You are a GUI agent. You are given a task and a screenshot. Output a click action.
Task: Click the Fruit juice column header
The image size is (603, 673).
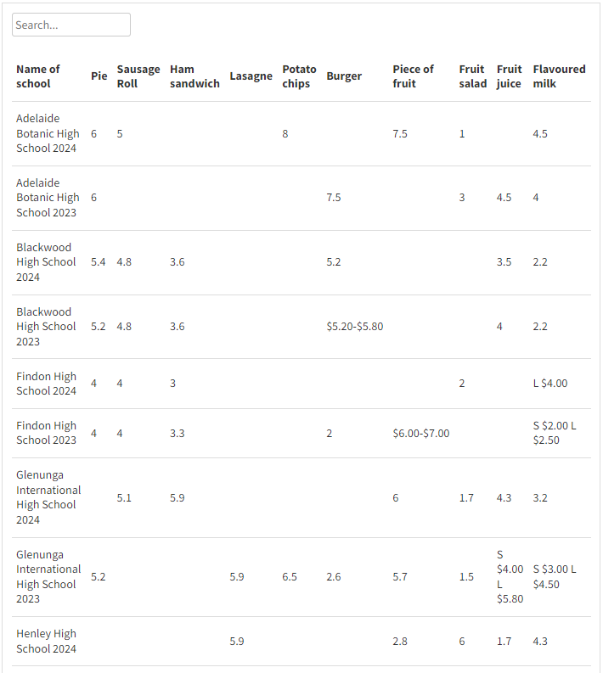510,76
